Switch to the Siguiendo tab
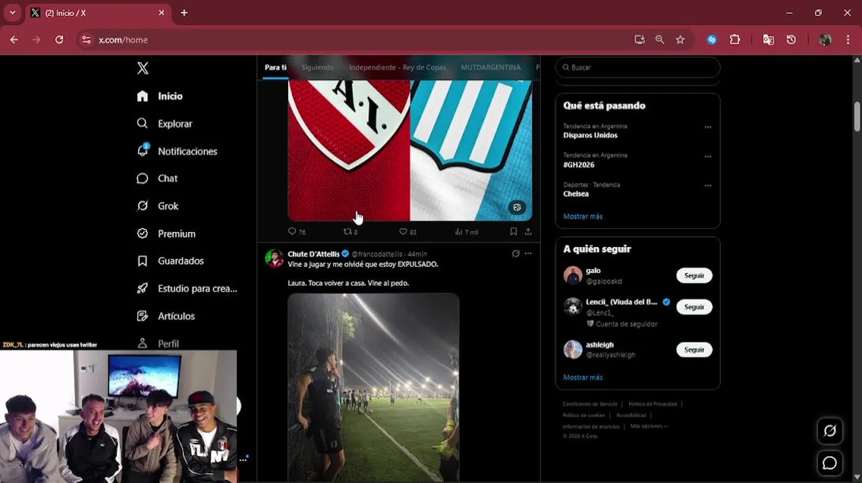This screenshot has width=862, height=483. click(318, 68)
